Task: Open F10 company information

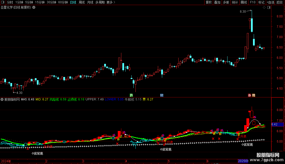Action: tap(253, 2)
